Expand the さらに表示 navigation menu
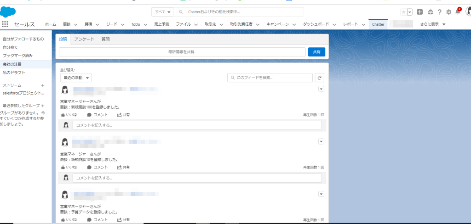Viewport: 471px width, 224px height. point(432,24)
